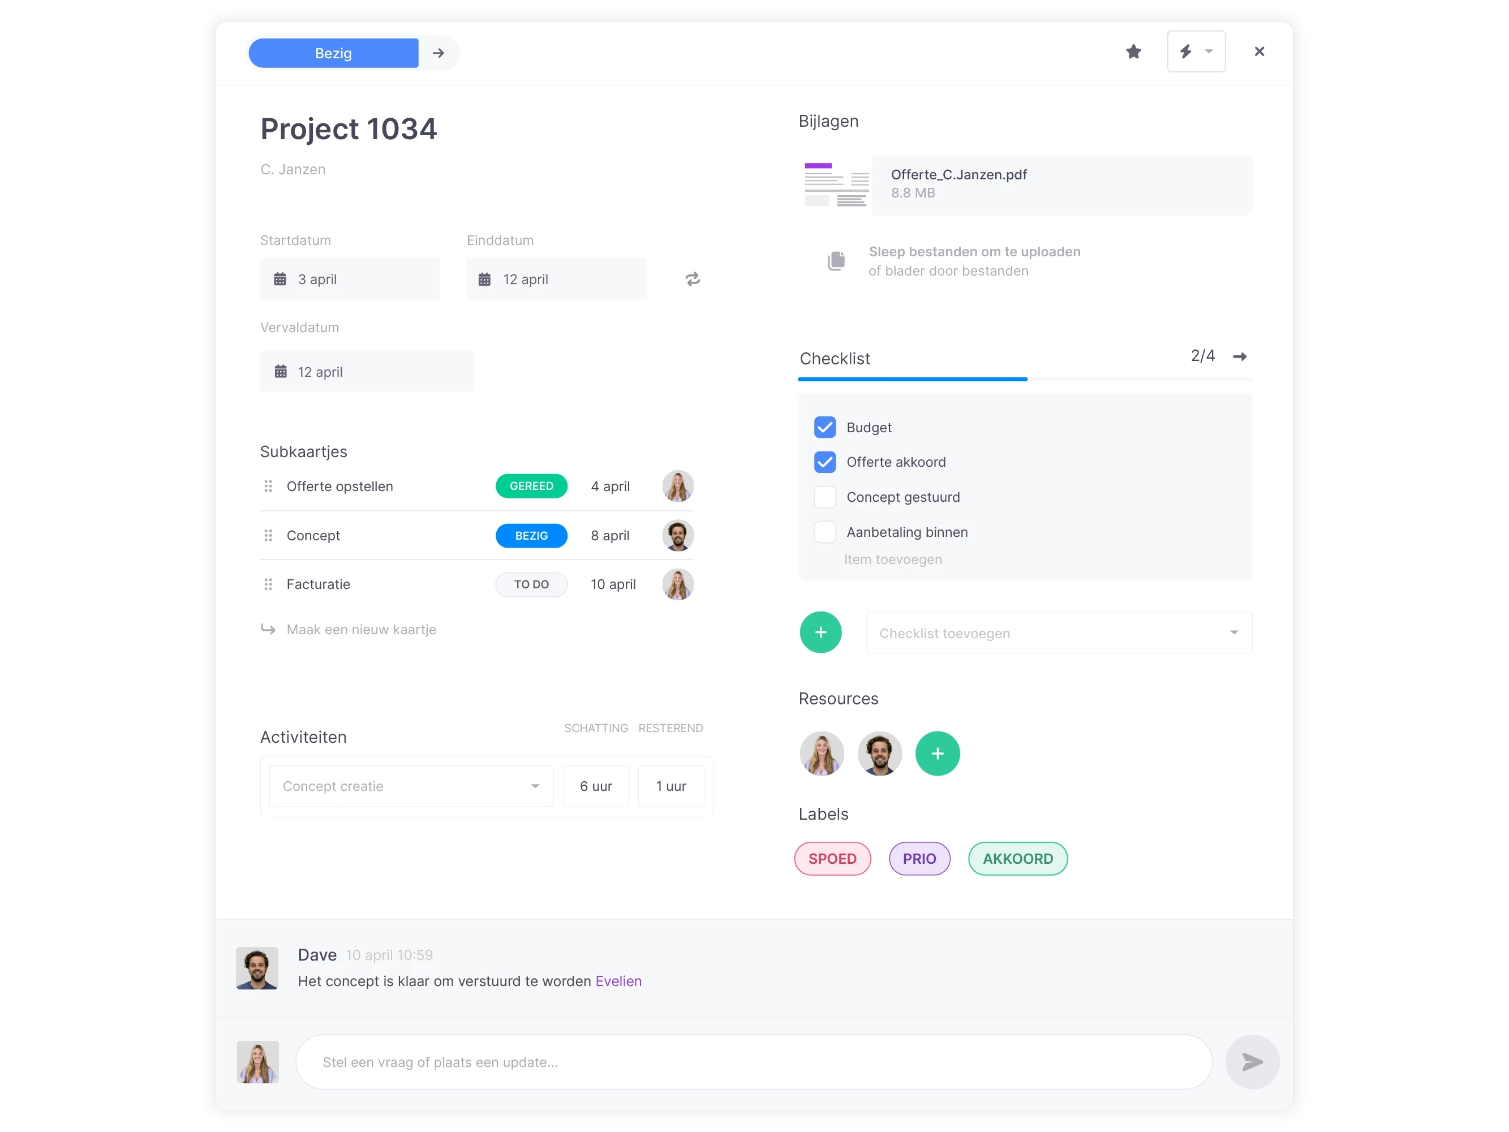Click the mention link Evelien in comment
This screenshot has height=1132, width=1509.
tap(618, 981)
